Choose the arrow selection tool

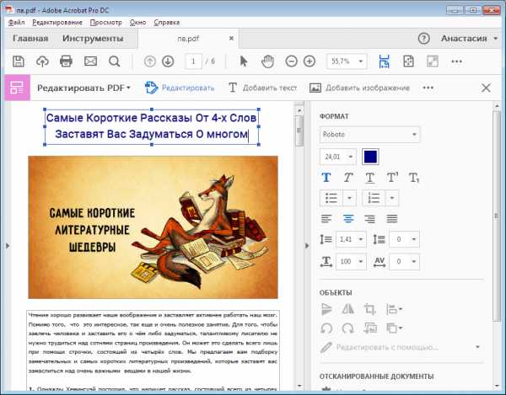click(244, 61)
